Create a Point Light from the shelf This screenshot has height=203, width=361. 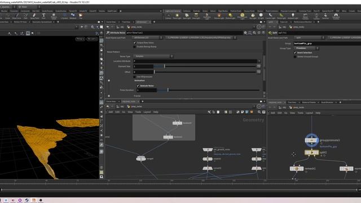pos(177,16)
